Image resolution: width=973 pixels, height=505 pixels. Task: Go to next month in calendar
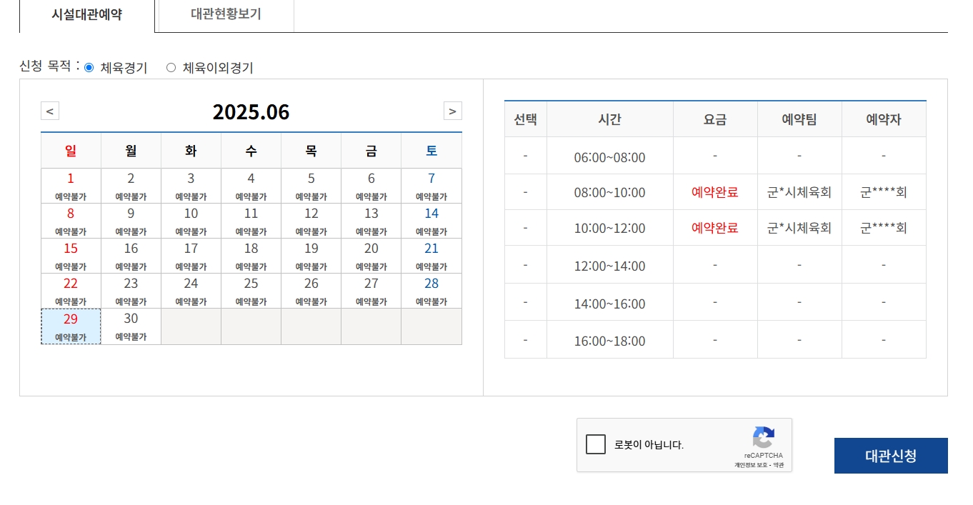(452, 111)
